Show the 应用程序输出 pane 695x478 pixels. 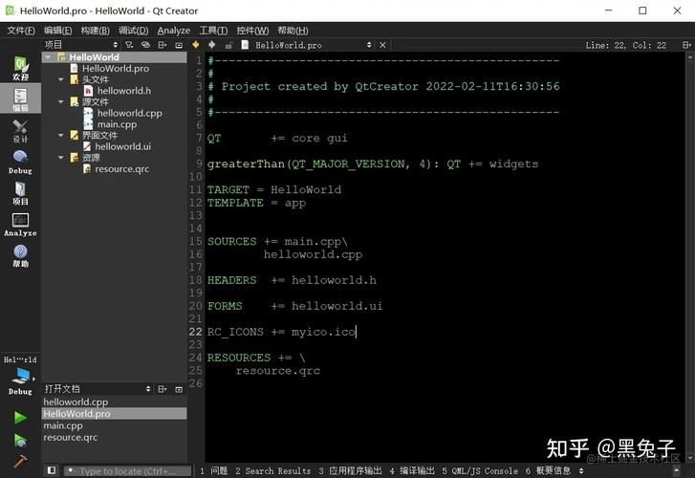(350, 470)
